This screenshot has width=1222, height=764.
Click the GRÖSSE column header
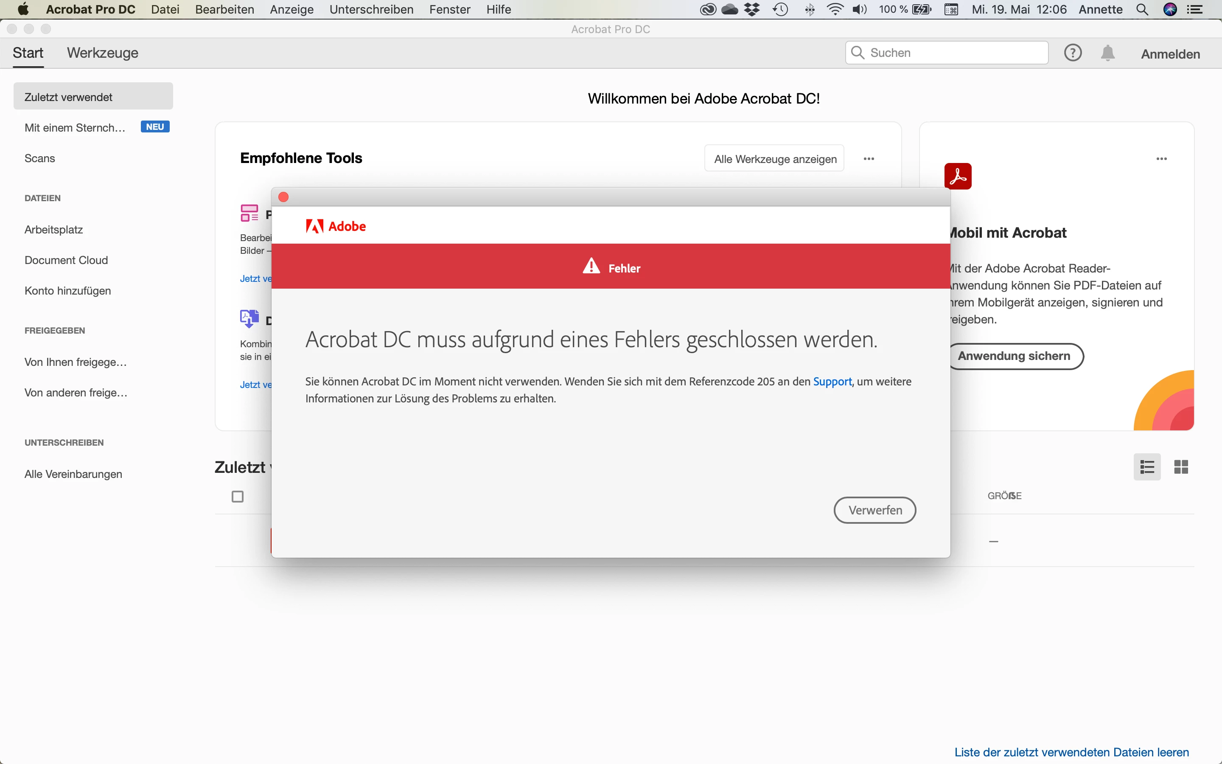pyautogui.click(x=1004, y=496)
